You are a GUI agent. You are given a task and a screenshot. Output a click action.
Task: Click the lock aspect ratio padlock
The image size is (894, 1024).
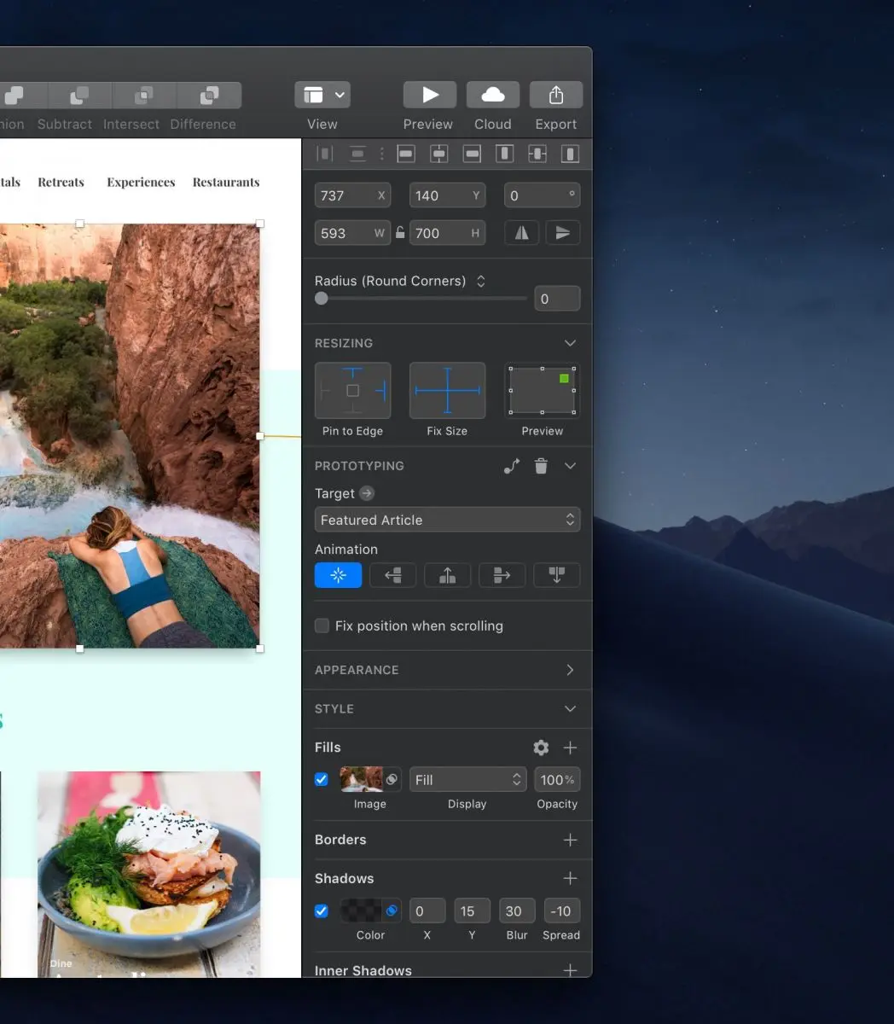[400, 233]
